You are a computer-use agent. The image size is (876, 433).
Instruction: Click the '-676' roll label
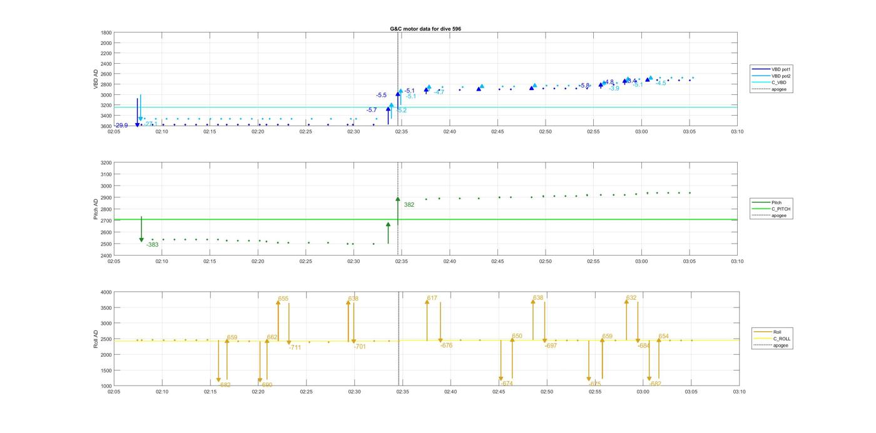tap(446, 346)
